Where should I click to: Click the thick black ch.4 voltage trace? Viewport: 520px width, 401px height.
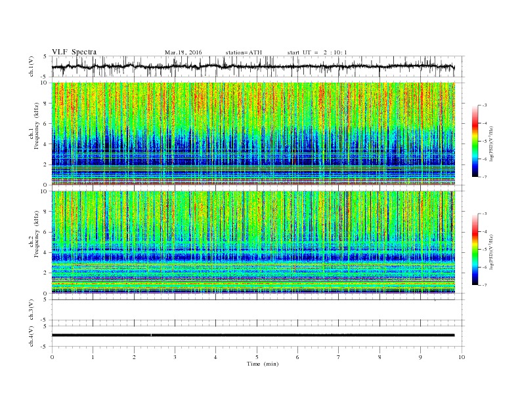point(253,335)
